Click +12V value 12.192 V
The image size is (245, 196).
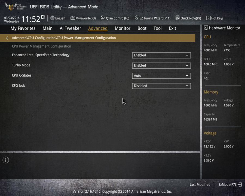(x=210, y=146)
